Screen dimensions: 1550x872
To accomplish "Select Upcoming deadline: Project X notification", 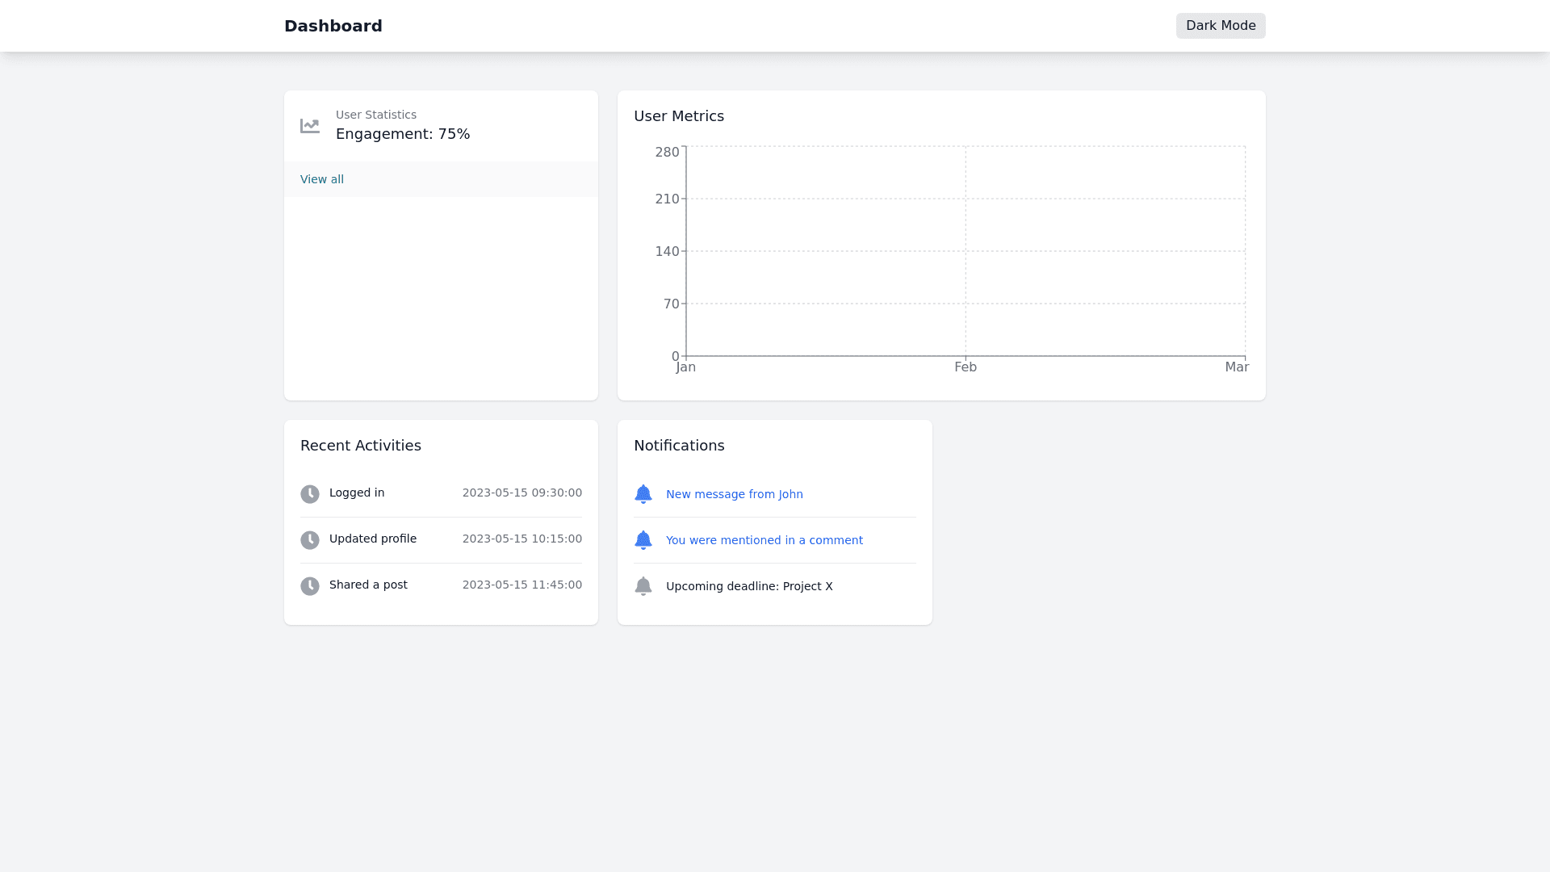I will (748, 586).
